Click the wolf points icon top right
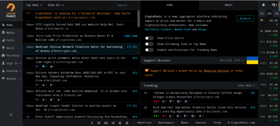280x126 pixels. [274, 5]
